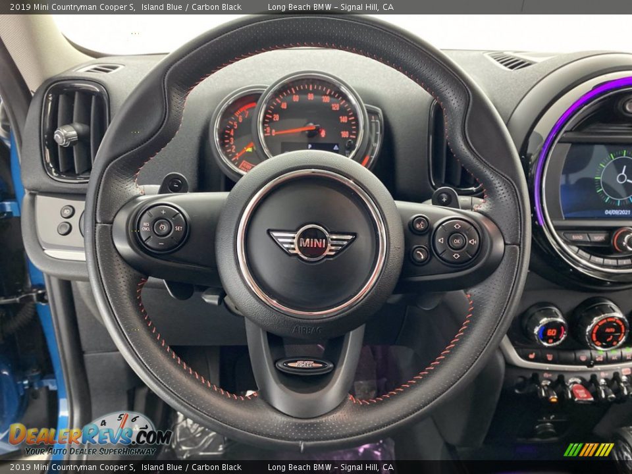Tap the fuel level gauge right of the speedometer
The height and width of the screenshot is (474, 632).
(x=373, y=137)
